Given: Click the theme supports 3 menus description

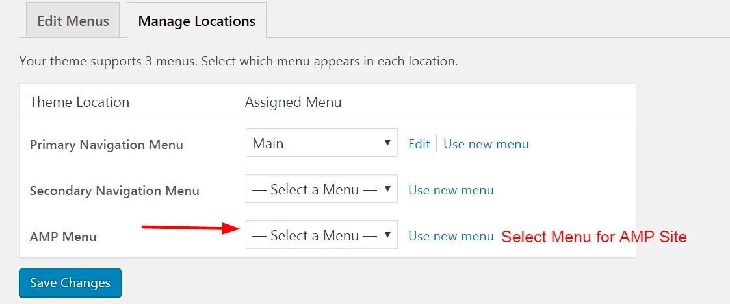Looking at the screenshot, I should point(239,62).
